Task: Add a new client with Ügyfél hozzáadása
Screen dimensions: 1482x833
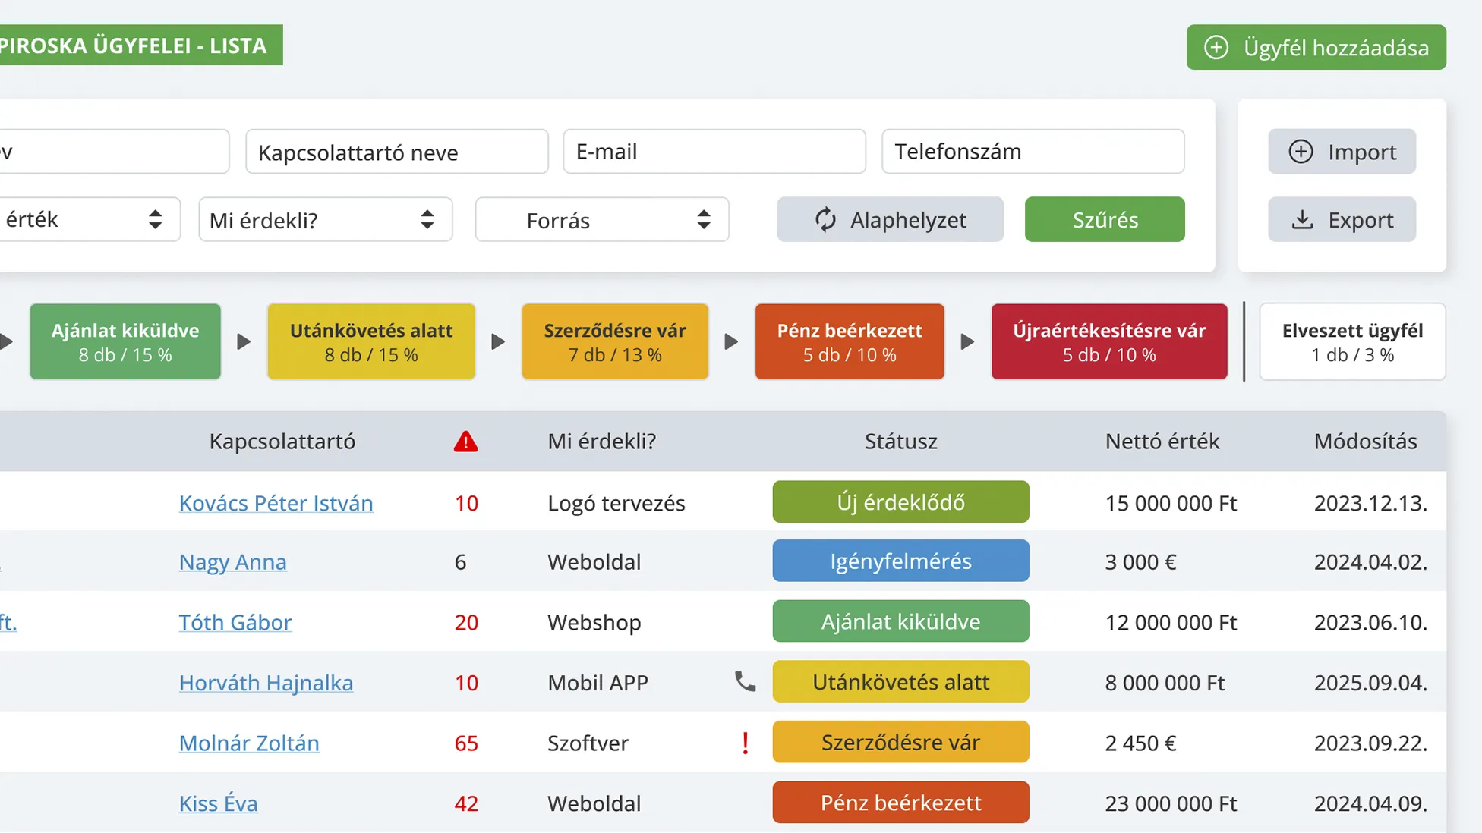Action: coord(1316,47)
